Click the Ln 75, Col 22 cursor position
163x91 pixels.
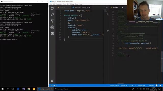point(114,85)
